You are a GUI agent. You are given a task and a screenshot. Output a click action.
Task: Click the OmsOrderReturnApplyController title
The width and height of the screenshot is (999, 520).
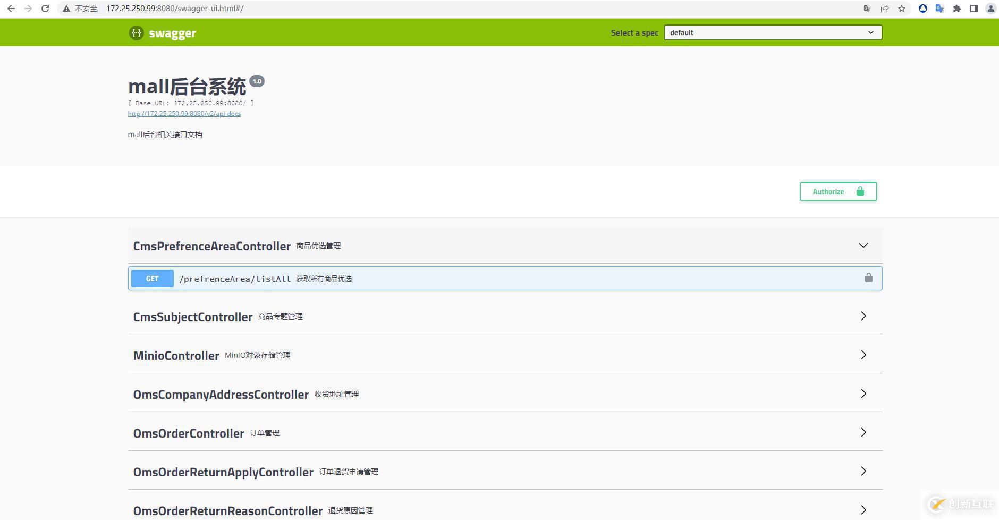(x=223, y=472)
